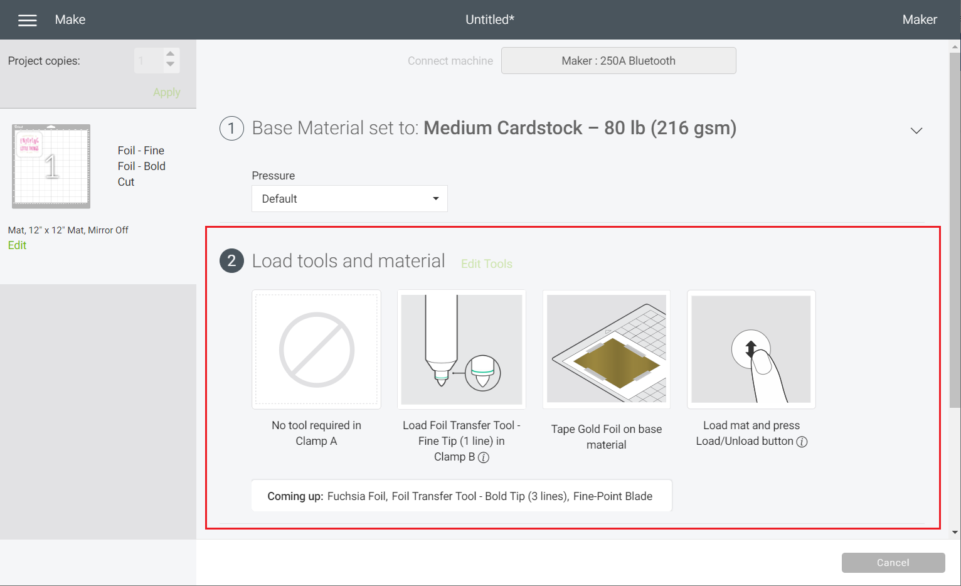The height and width of the screenshot is (586, 961).
Task: Click the 'No tool required in Clamp A' icon
Action: 316,349
